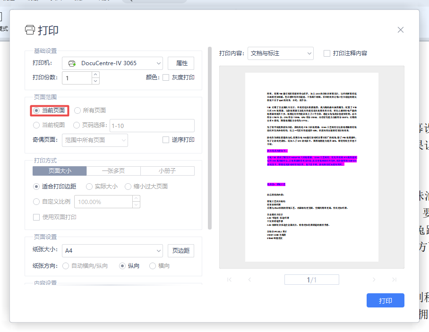Go to first page in preview
Image resolution: width=429 pixels, height=332 pixels.
(x=230, y=280)
